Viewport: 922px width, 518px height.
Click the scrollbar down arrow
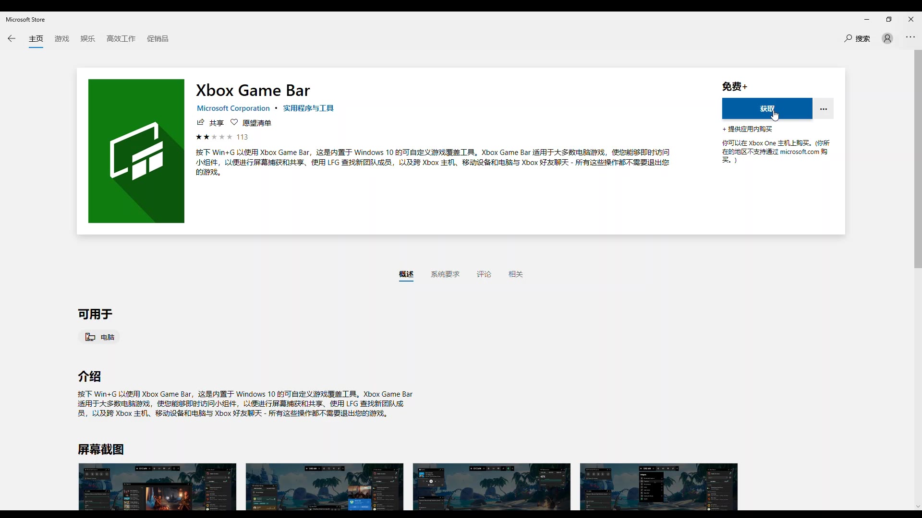[x=918, y=507]
